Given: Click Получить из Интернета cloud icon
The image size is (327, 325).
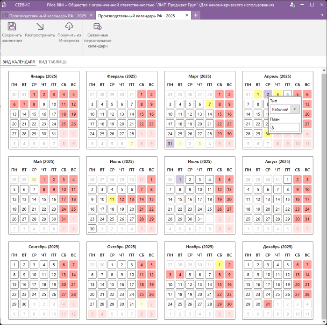Looking at the screenshot, I should tap(69, 27).
